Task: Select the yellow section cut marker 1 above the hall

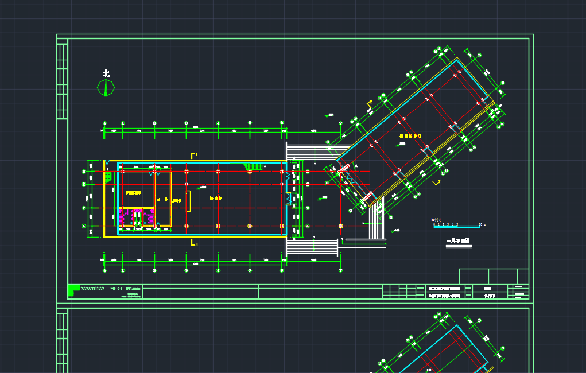Action: 194,155
